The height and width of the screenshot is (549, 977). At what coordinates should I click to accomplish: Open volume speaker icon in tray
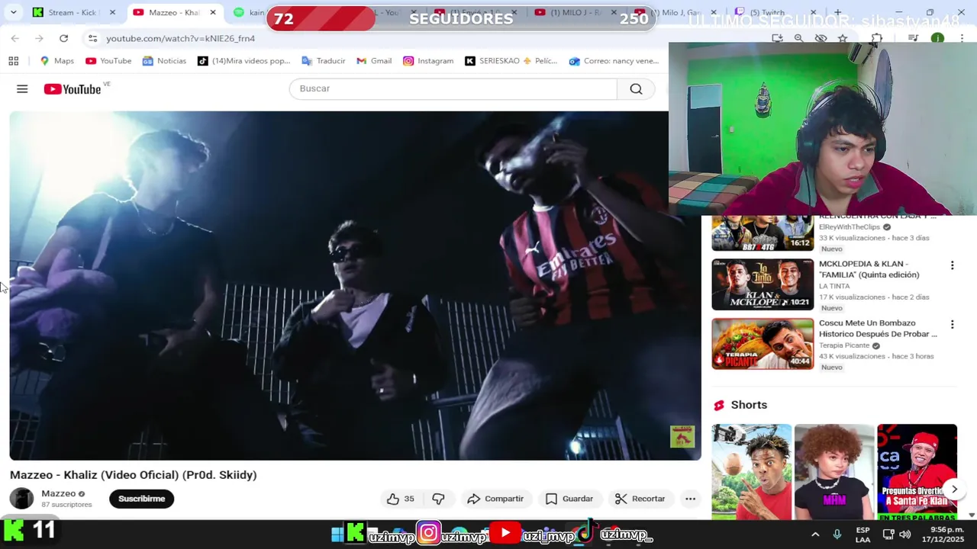(x=905, y=535)
